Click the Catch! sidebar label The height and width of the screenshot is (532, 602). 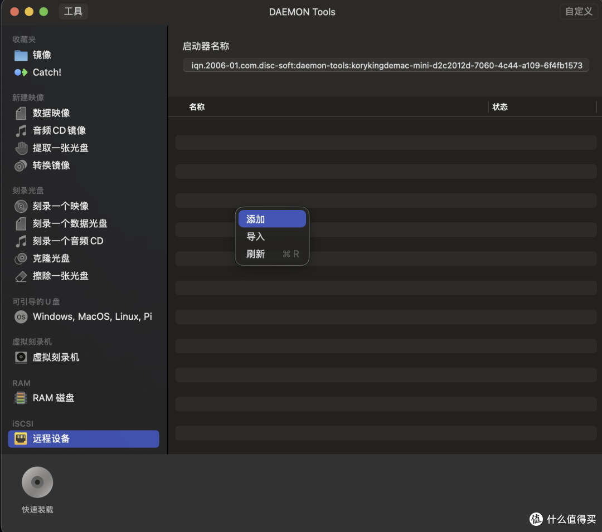pyautogui.click(x=47, y=72)
